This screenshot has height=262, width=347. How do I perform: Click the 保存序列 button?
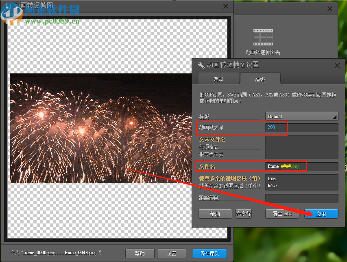210,253
